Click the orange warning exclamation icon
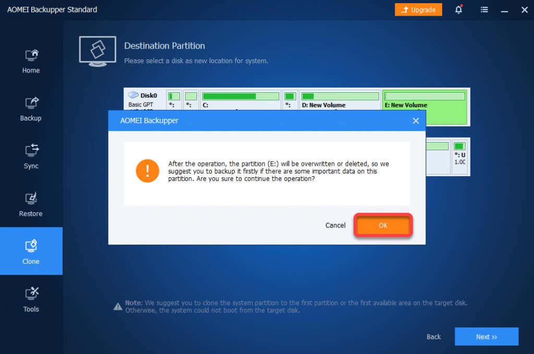Screen dimensions: 534x354 click(x=148, y=171)
